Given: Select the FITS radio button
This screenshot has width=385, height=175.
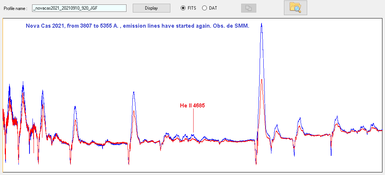Looking at the screenshot, I should click(183, 8).
